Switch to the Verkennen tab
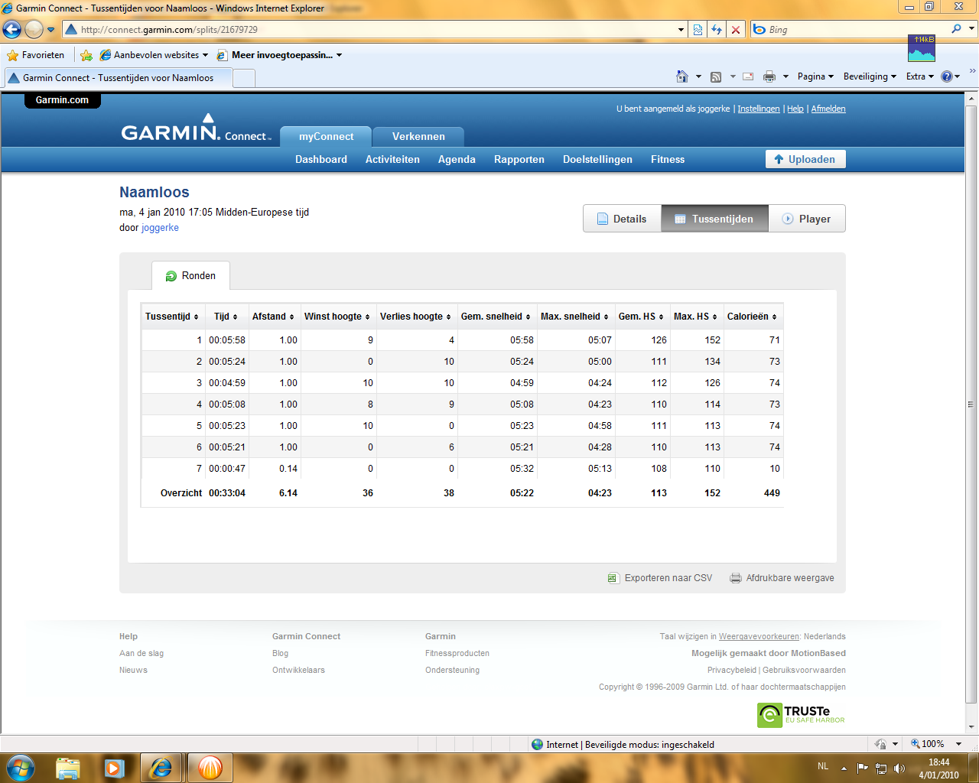 [418, 137]
